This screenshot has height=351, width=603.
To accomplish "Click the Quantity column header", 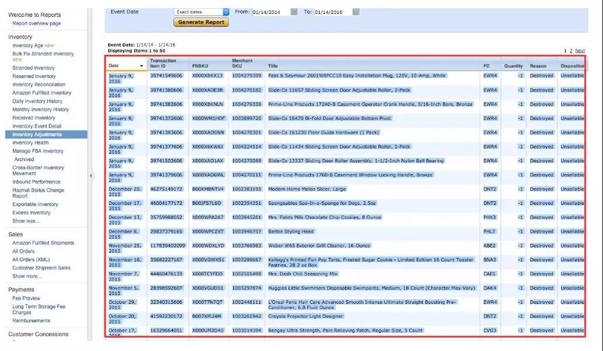I will click(x=514, y=66).
